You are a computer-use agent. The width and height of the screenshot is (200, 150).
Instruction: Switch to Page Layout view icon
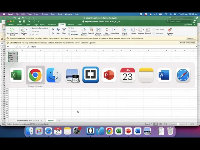160,124
